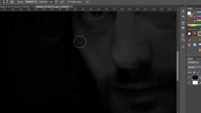
Task: Open the Character panel icon
Action: point(183,47)
